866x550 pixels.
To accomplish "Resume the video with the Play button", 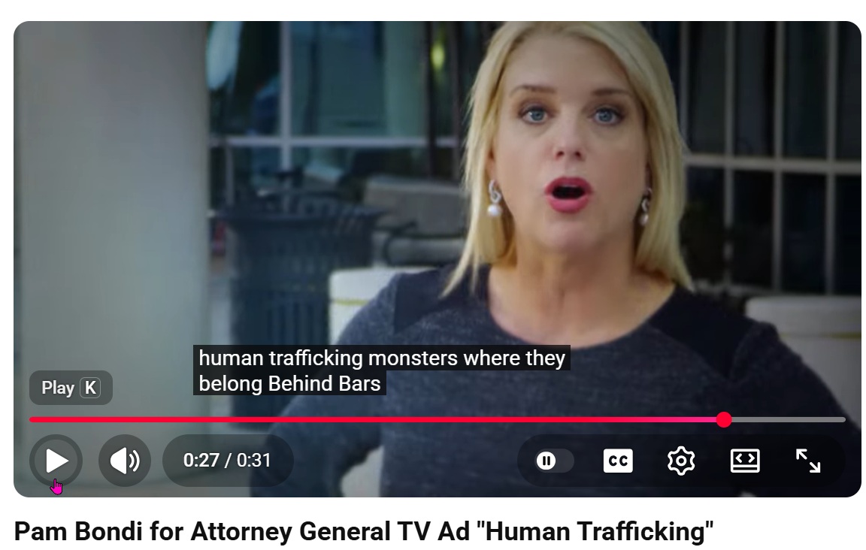I will [56, 461].
